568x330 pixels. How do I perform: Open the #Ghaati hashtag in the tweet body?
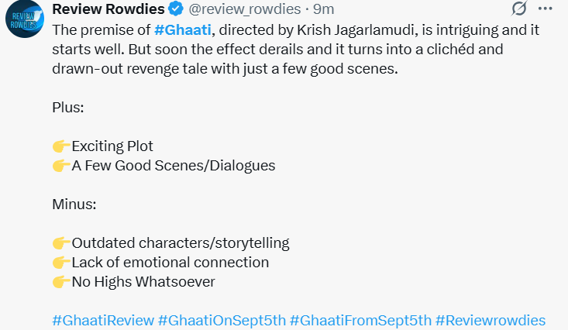pyautogui.click(x=183, y=30)
